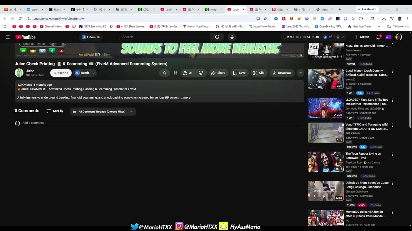Click the youtube.com address bar URL
The width and height of the screenshot is (412, 231).
click(59, 19)
